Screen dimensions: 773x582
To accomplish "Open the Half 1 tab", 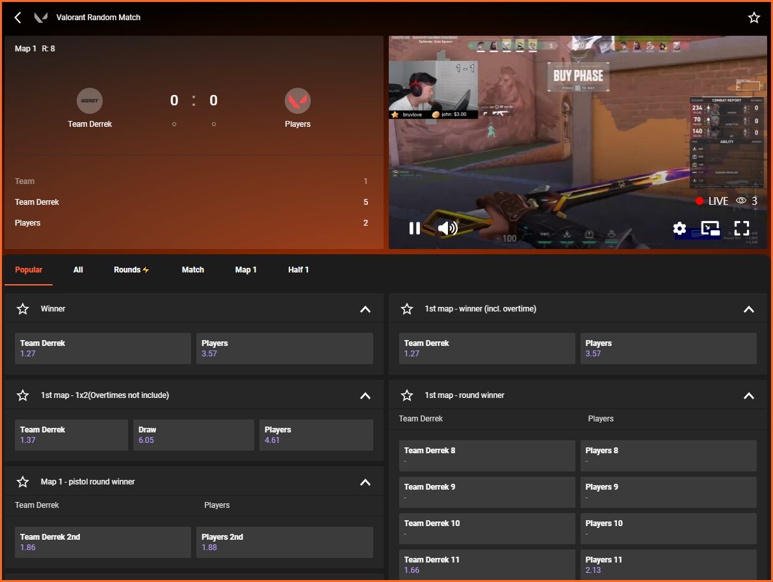I will [298, 270].
